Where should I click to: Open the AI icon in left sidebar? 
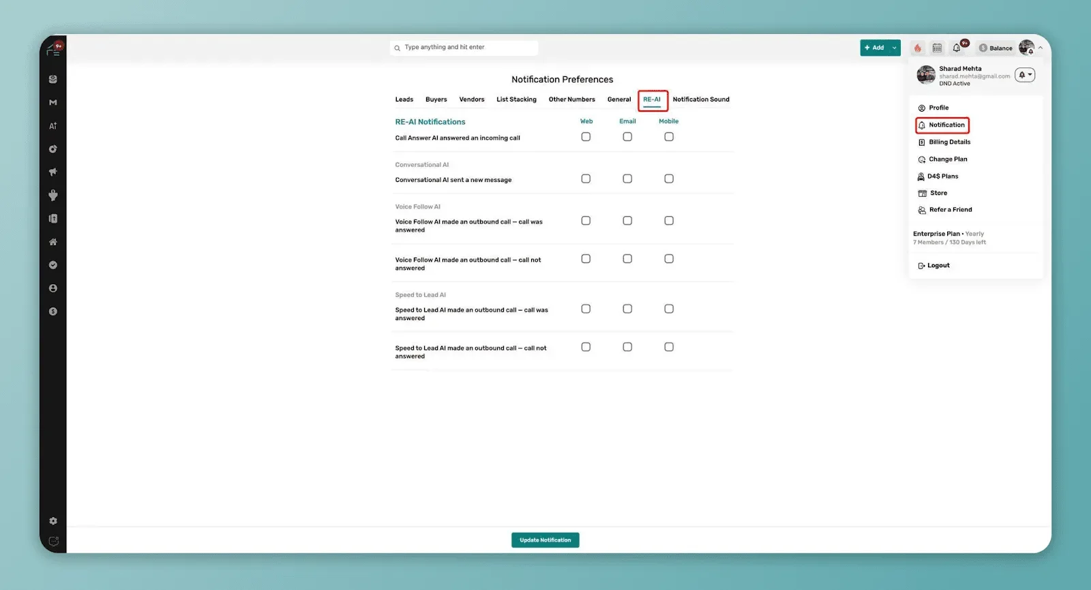[x=53, y=126]
